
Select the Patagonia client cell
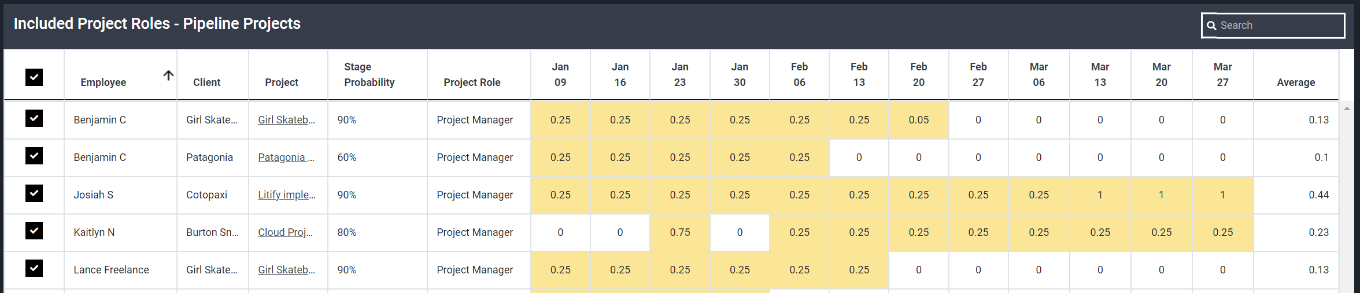213,157
